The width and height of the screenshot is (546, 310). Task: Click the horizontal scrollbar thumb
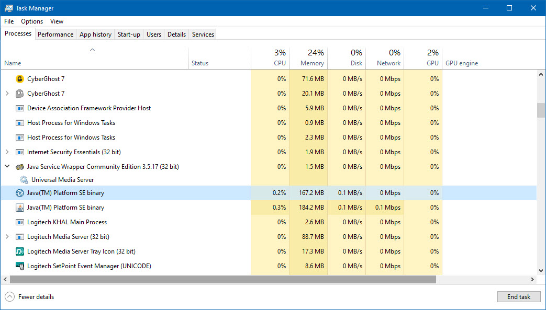click(223, 279)
